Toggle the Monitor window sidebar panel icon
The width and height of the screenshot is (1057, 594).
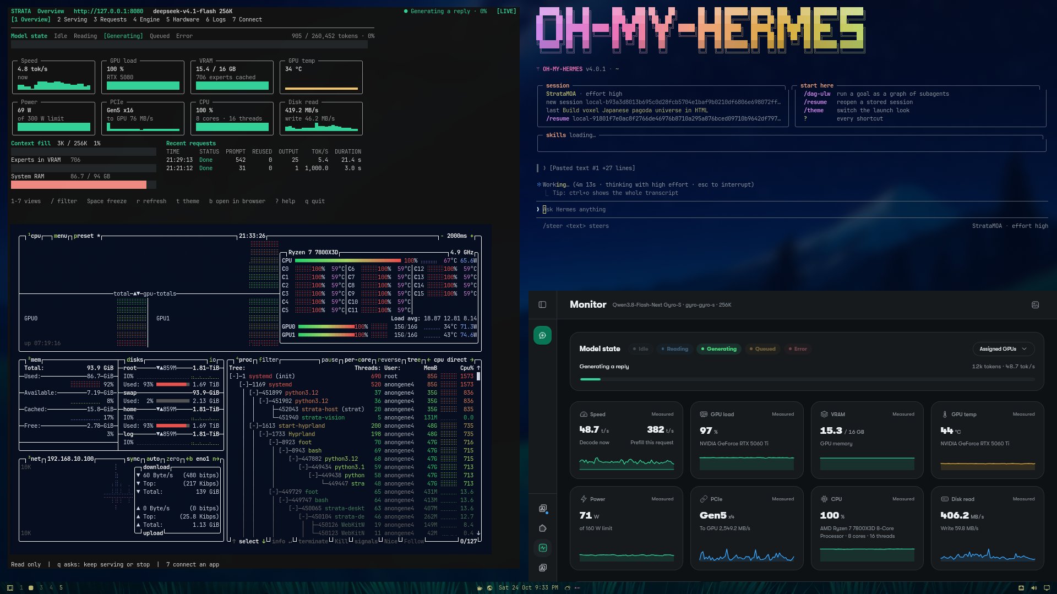click(x=542, y=304)
